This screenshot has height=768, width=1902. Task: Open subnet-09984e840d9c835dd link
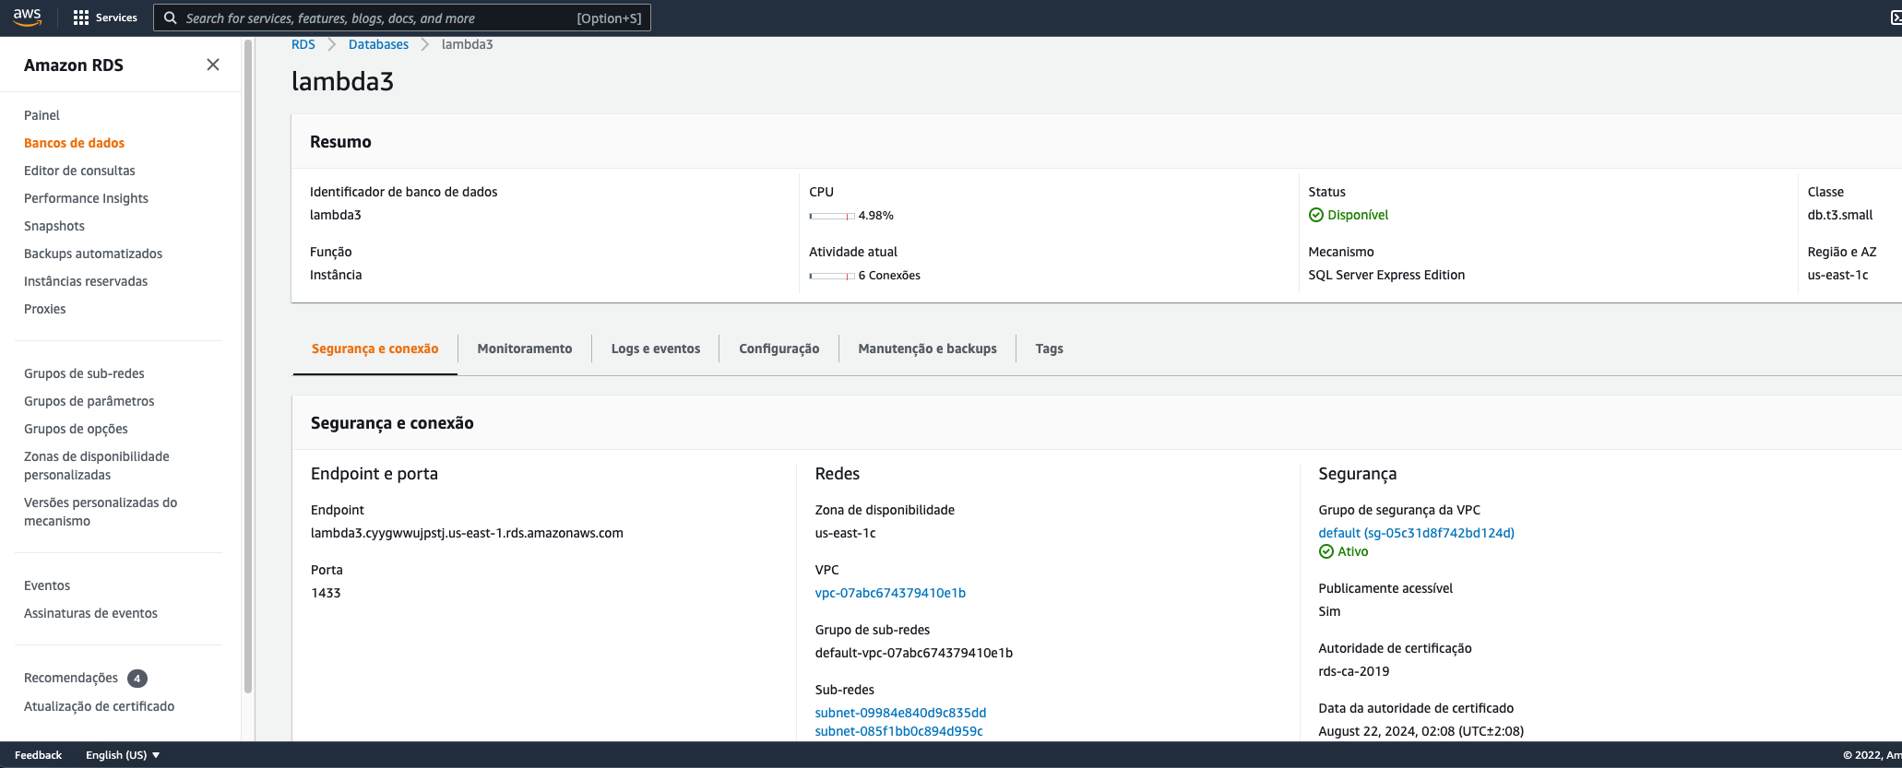900,713
